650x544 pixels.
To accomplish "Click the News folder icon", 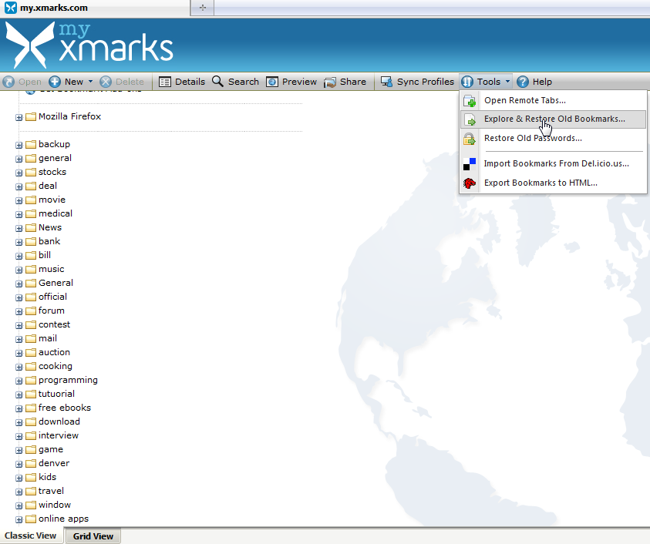I will click(x=31, y=228).
